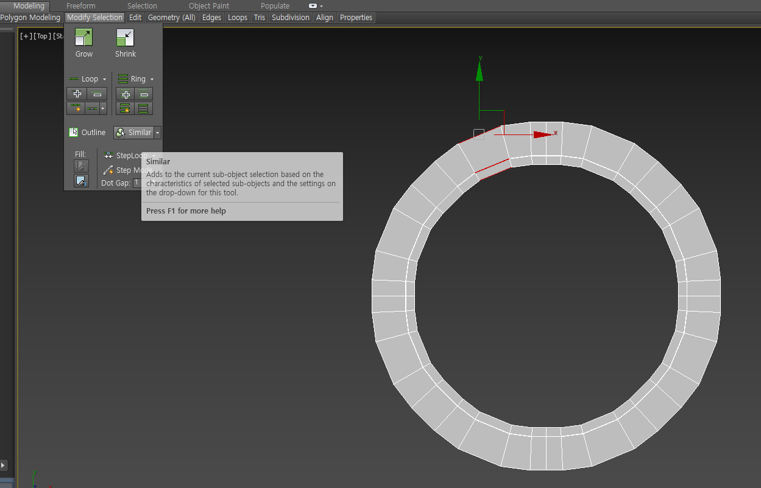Switch to the Modeling ribbon tab
761x488 pixels.
pyautogui.click(x=29, y=5)
